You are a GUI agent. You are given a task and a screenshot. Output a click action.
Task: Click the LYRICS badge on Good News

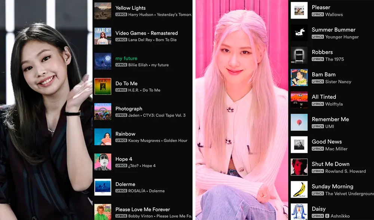click(318, 149)
